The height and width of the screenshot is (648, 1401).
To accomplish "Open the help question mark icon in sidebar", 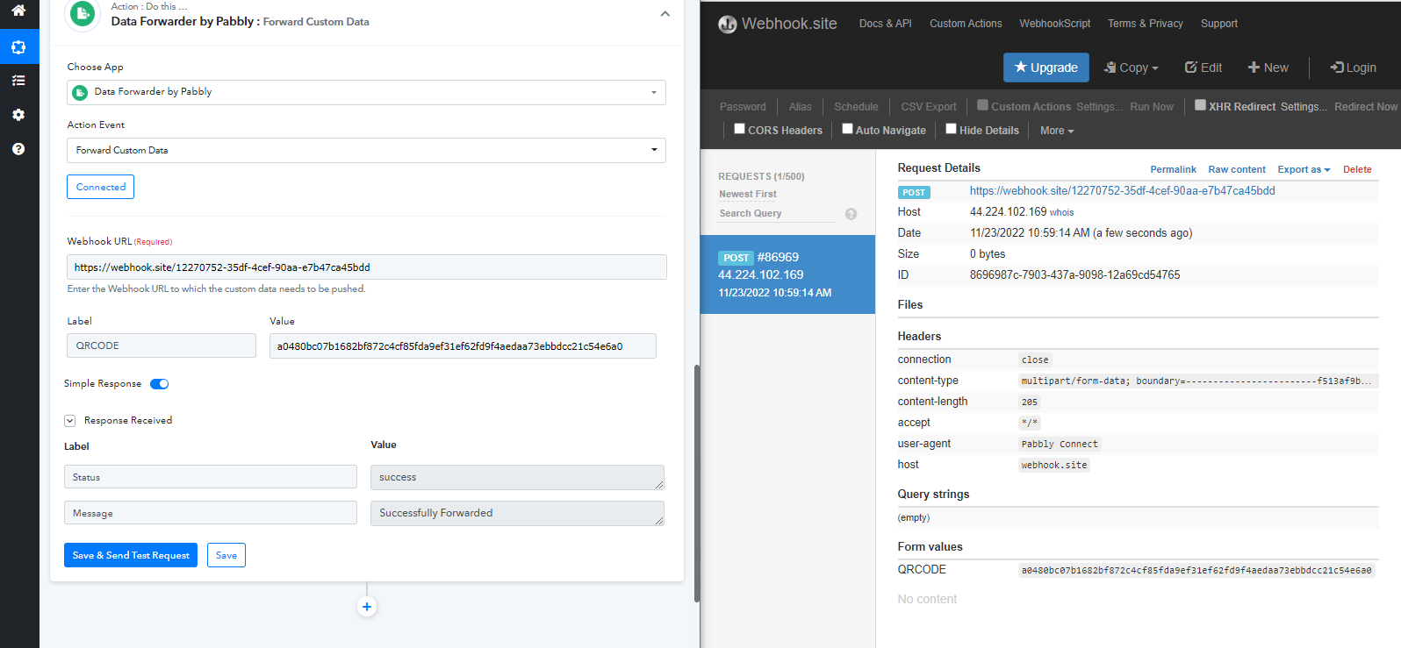I will click(x=18, y=149).
